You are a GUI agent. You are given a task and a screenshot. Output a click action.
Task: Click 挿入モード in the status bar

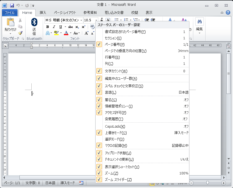(68, 183)
